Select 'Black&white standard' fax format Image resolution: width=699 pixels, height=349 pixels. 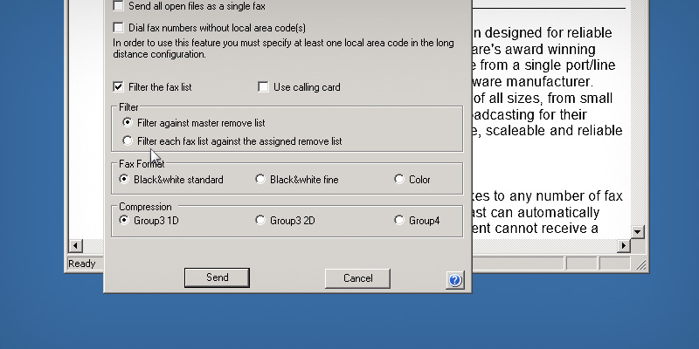[124, 180]
